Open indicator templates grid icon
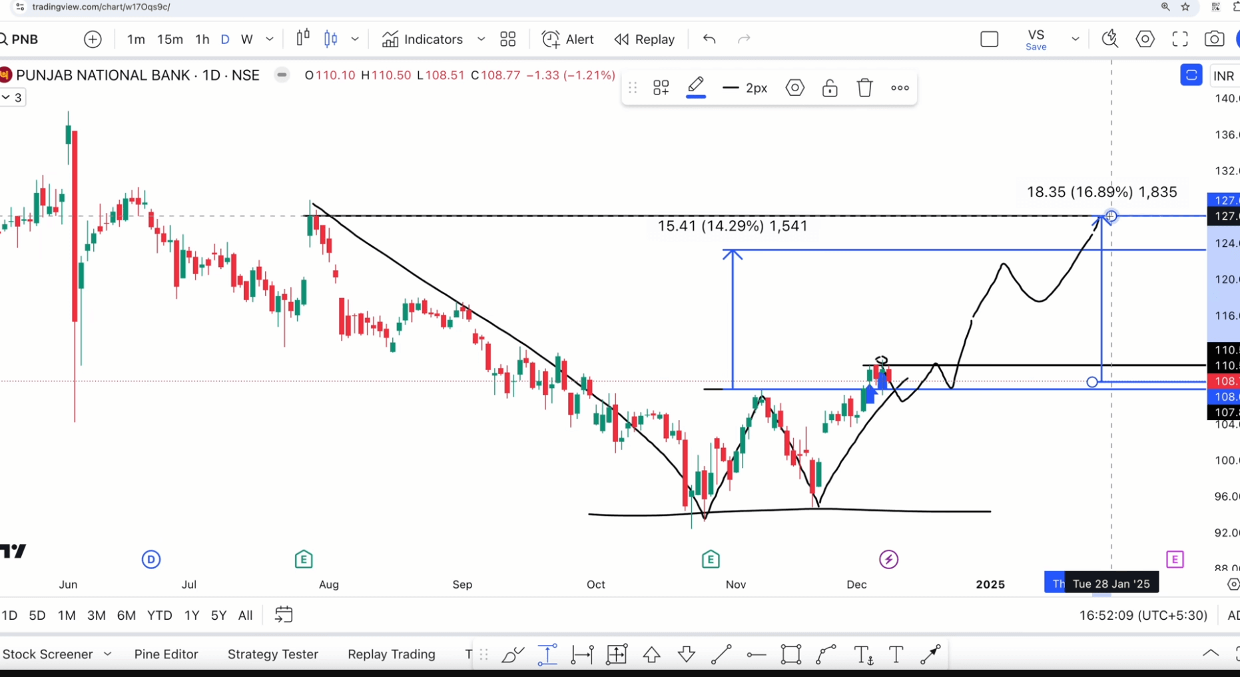The height and width of the screenshot is (677, 1240). coord(508,39)
